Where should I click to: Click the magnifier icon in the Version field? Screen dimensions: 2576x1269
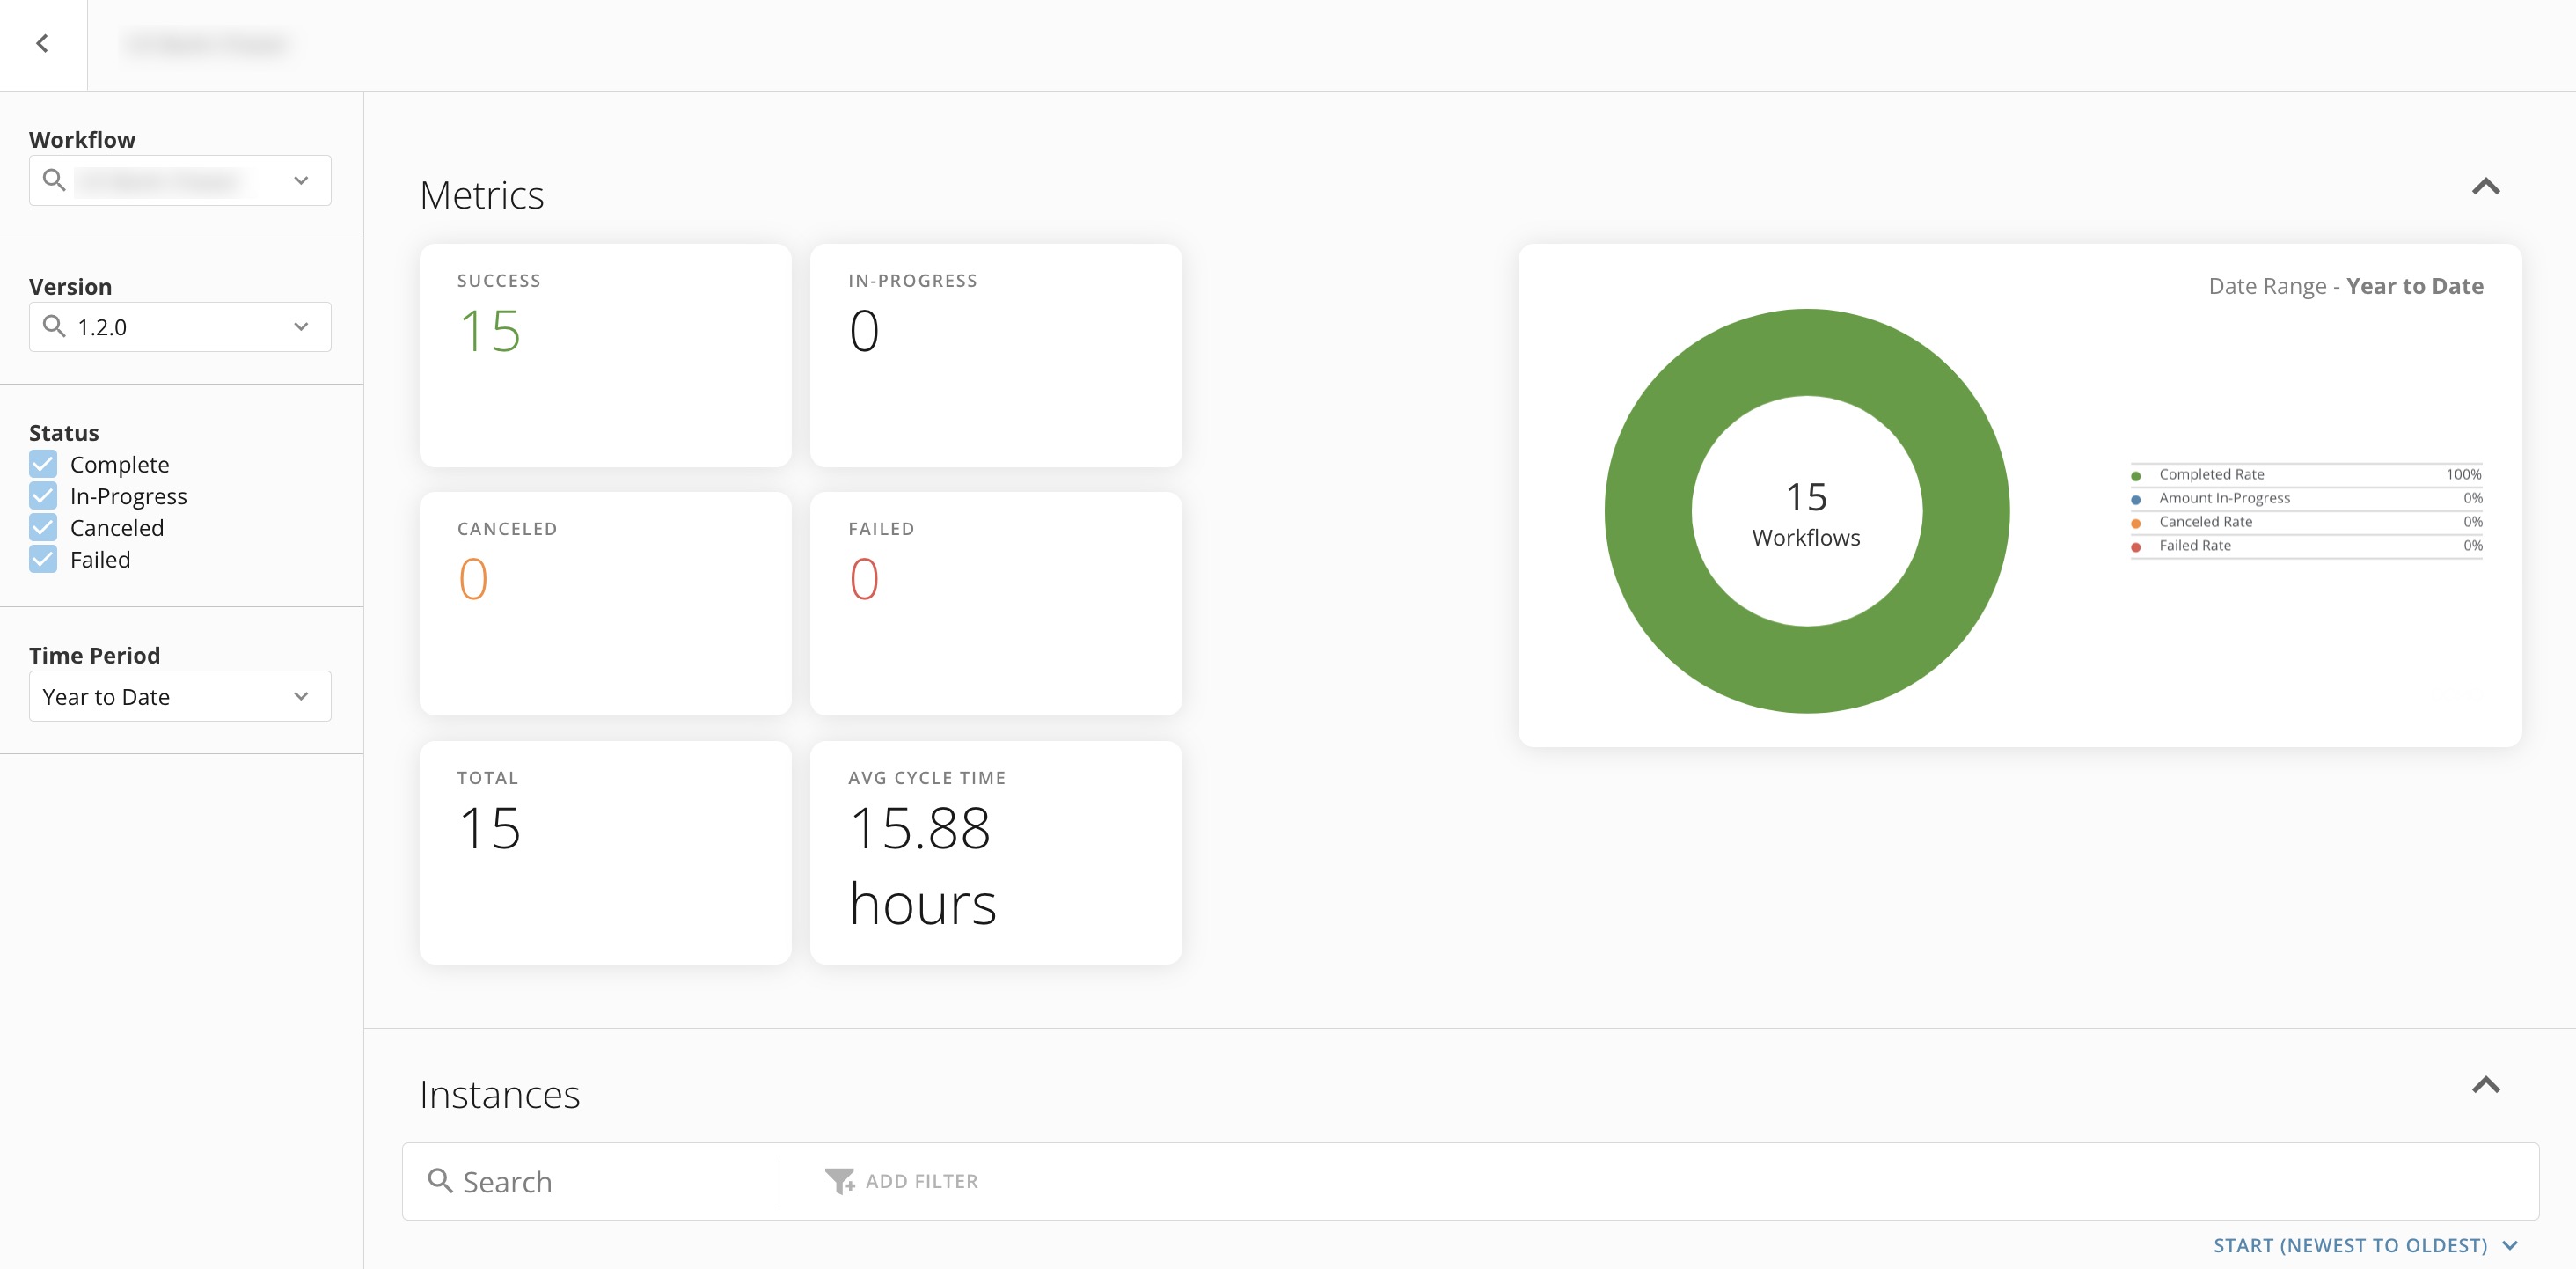(x=55, y=326)
